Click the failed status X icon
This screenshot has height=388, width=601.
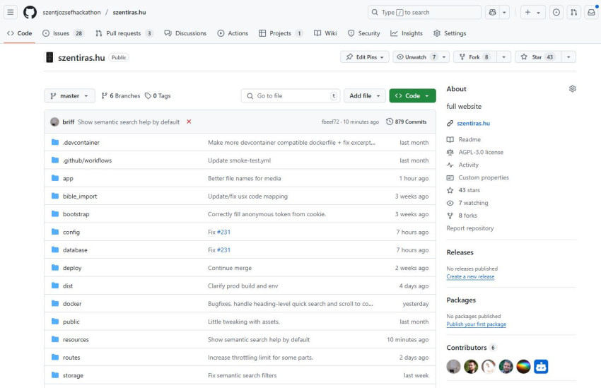click(189, 122)
